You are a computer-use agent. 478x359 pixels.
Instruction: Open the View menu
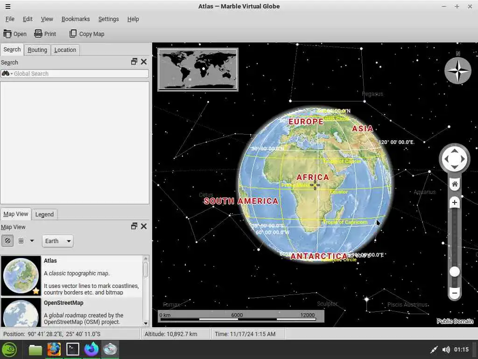click(x=47, y=19)
